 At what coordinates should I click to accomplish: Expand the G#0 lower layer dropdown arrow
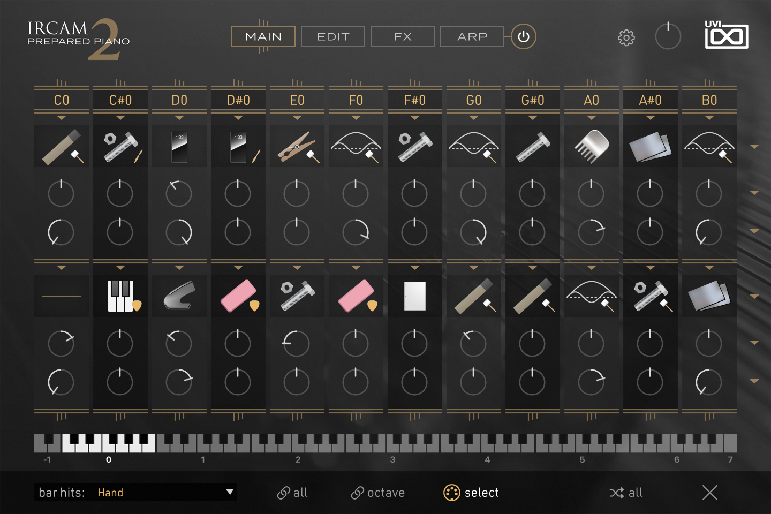click(x=533, y=267)
